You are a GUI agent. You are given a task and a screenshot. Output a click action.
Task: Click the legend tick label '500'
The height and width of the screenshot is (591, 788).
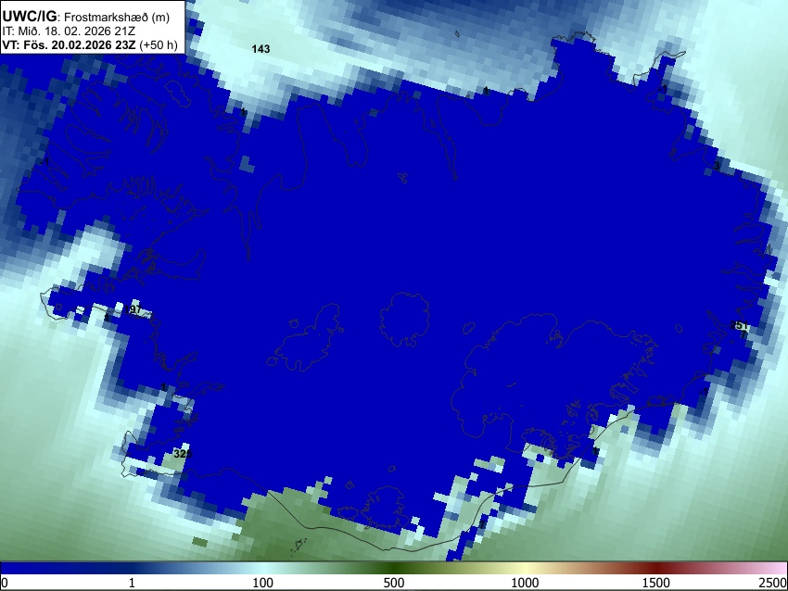(394, 583)
